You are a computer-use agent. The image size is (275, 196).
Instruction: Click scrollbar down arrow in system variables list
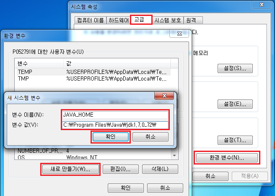(174, 156)
